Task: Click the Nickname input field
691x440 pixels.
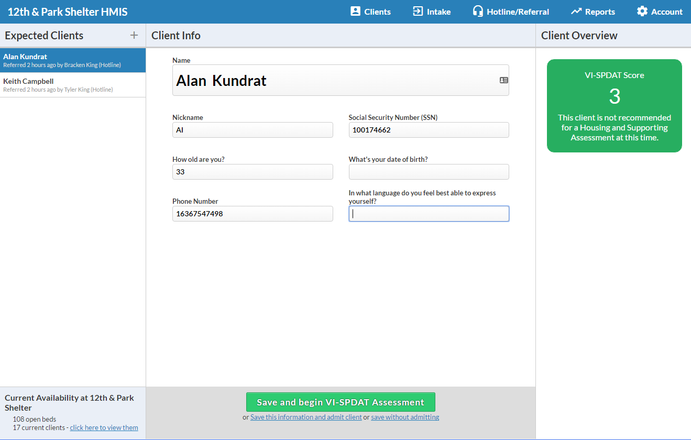Action: (x=253, y=130)
